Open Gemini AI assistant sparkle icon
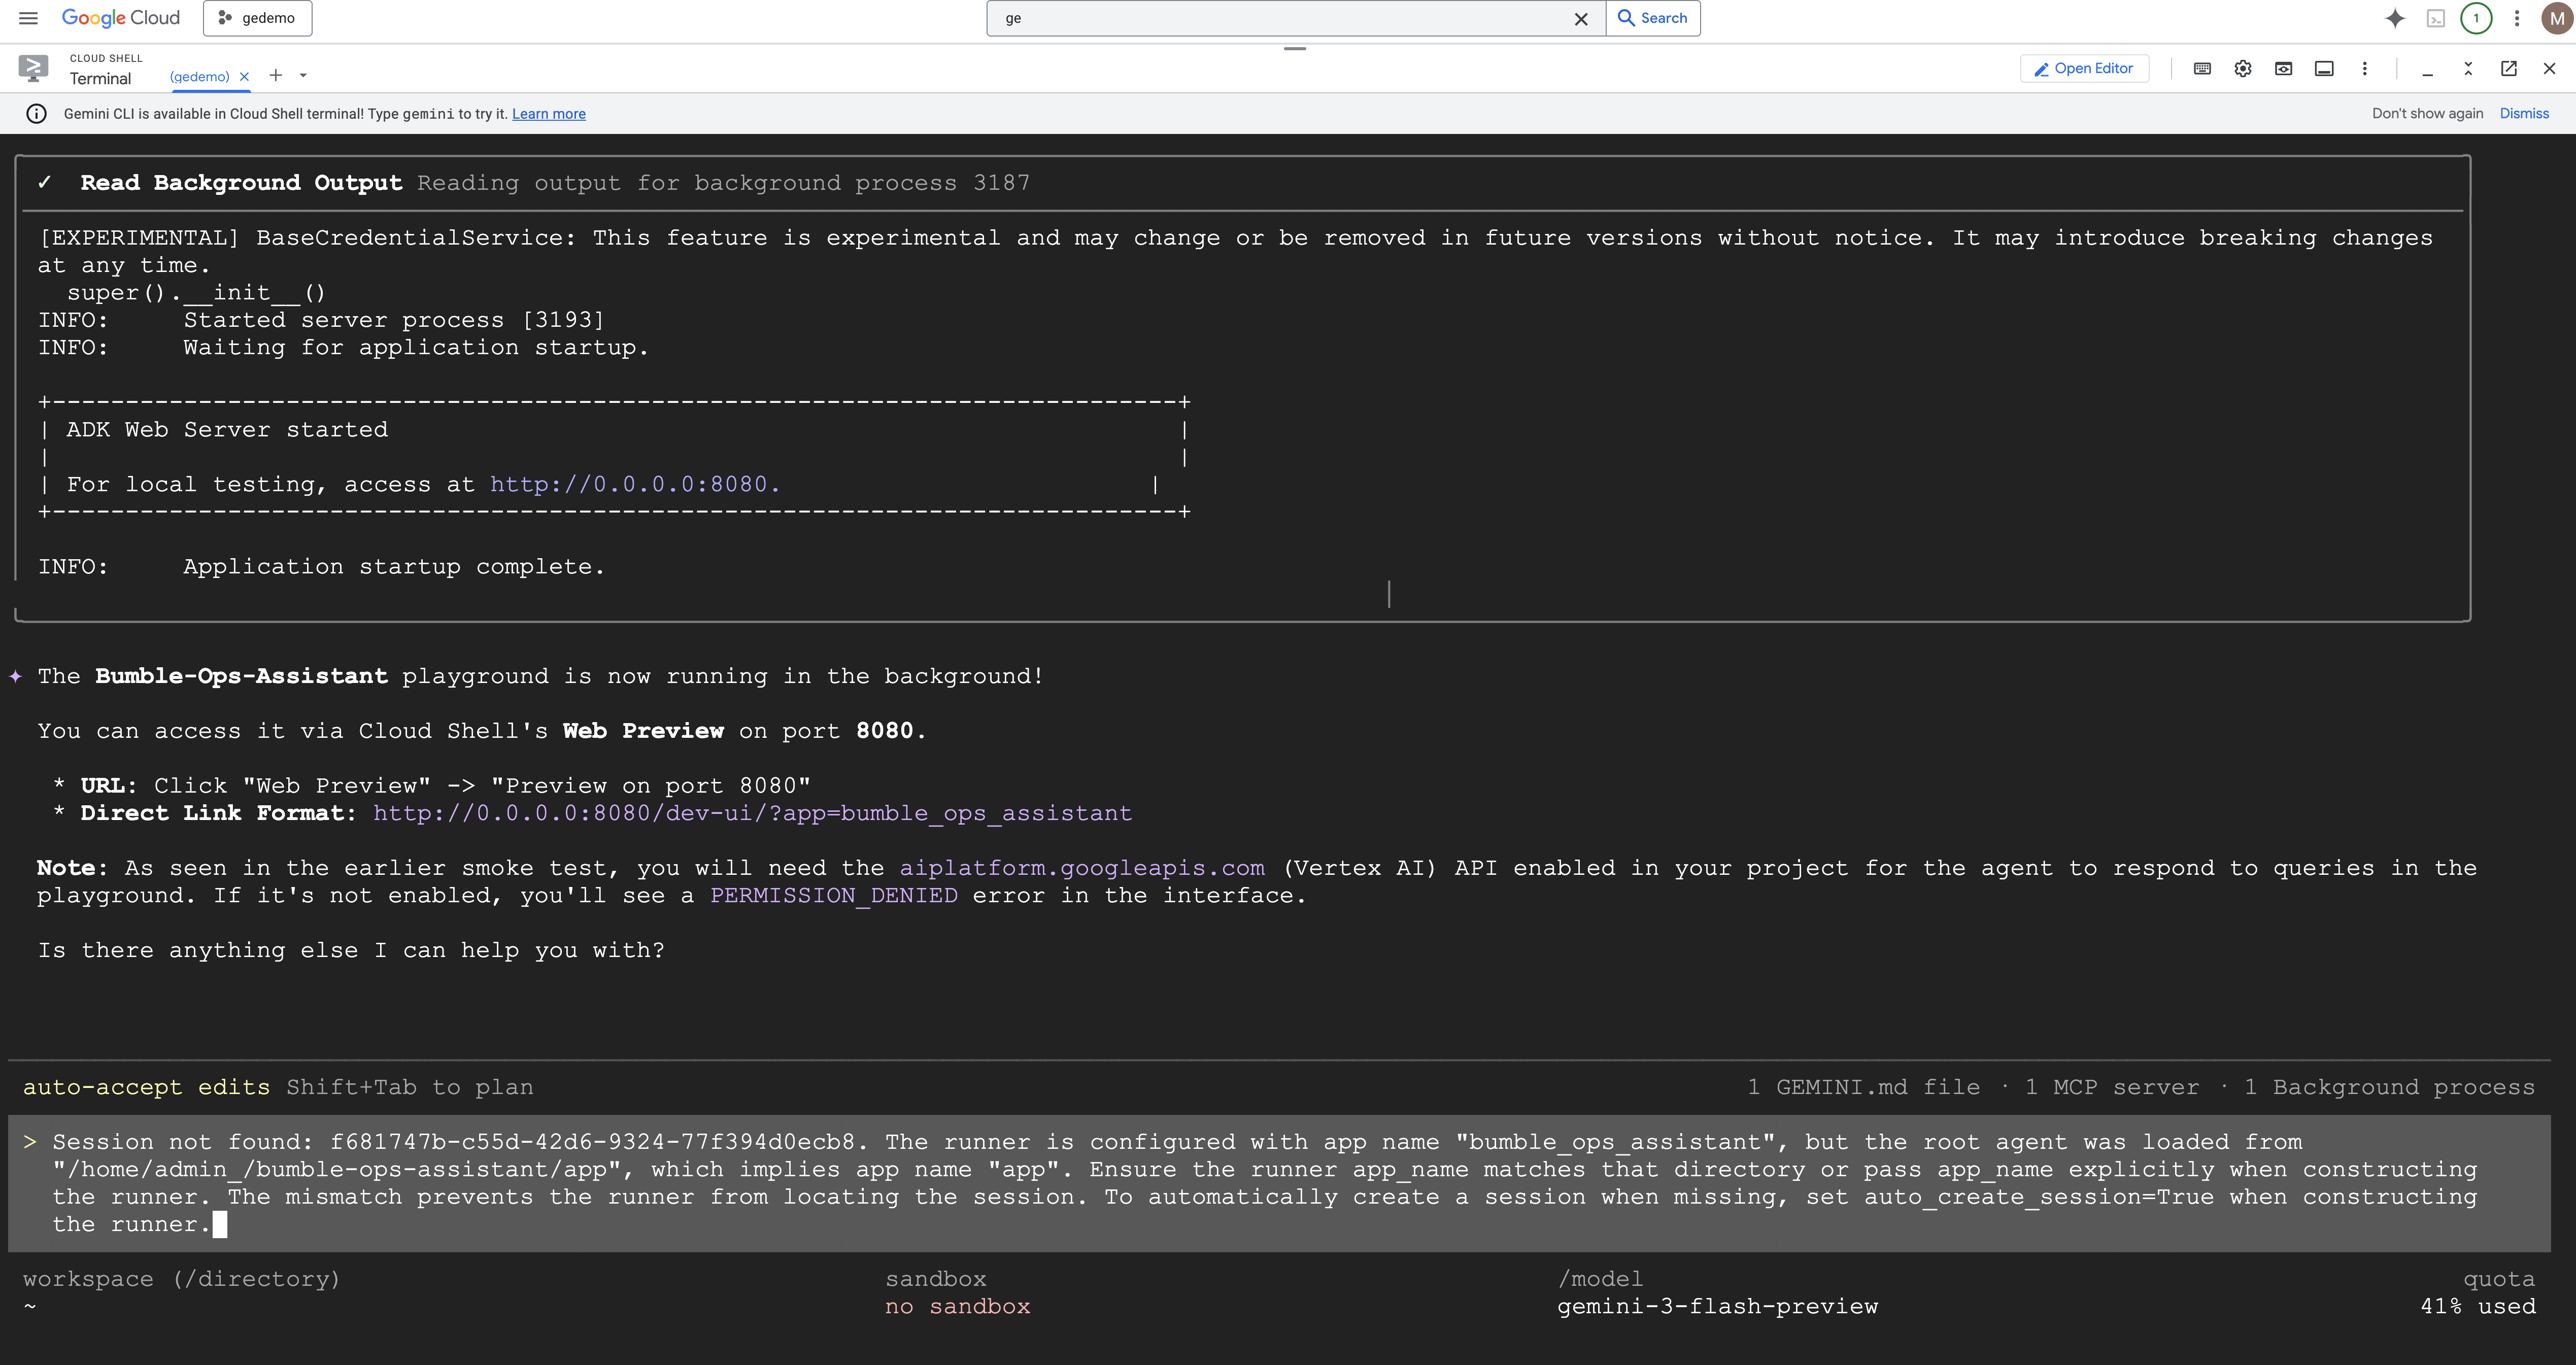 [x=2394, y=18]
